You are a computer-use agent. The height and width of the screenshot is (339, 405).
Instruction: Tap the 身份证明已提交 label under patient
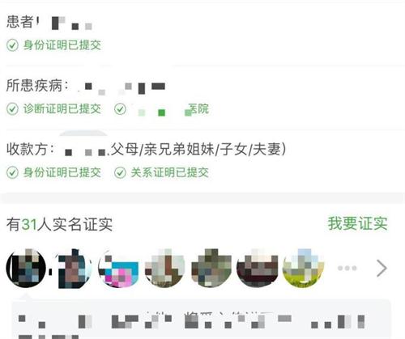[x=62, y=45]
